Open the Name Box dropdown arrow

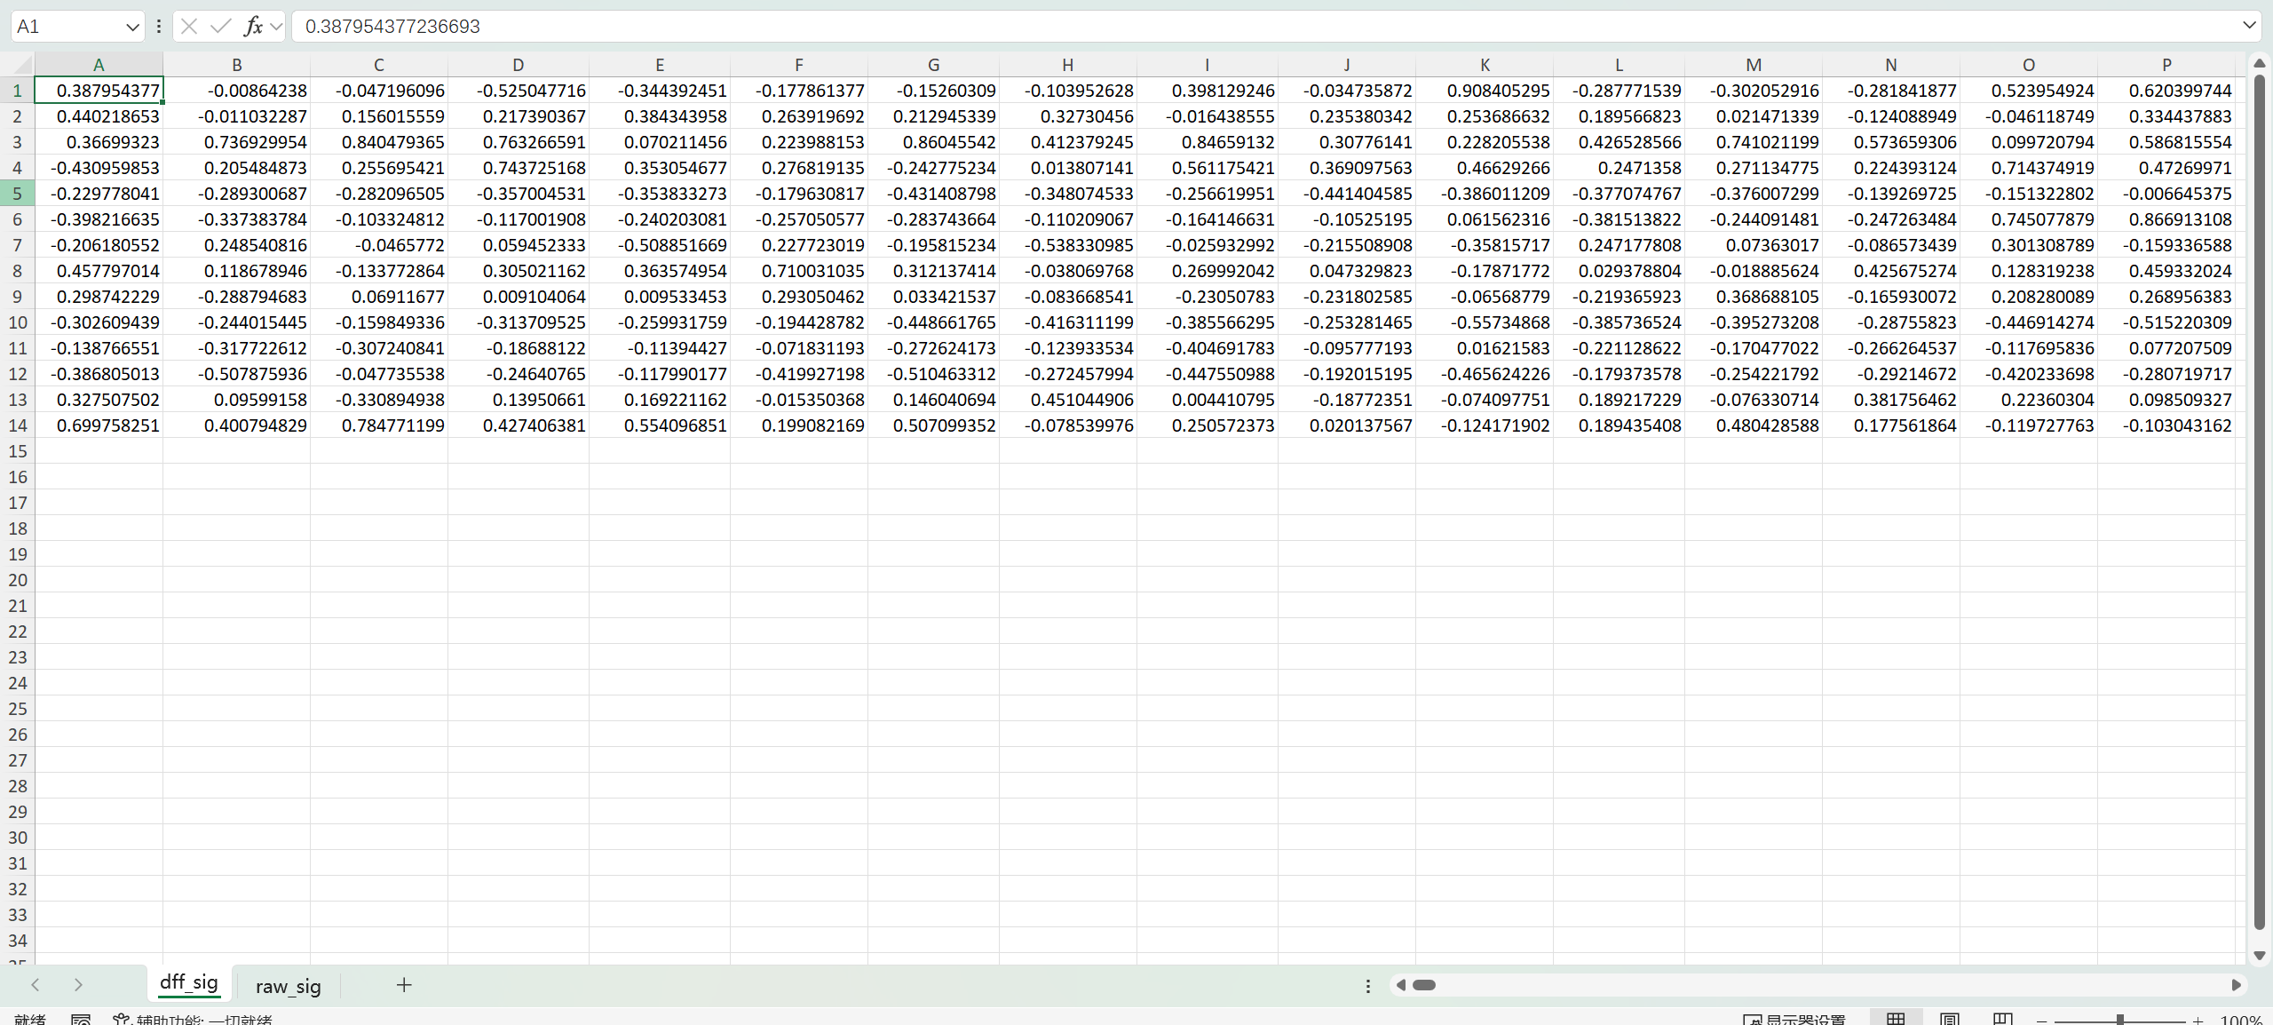coord(132,27)
